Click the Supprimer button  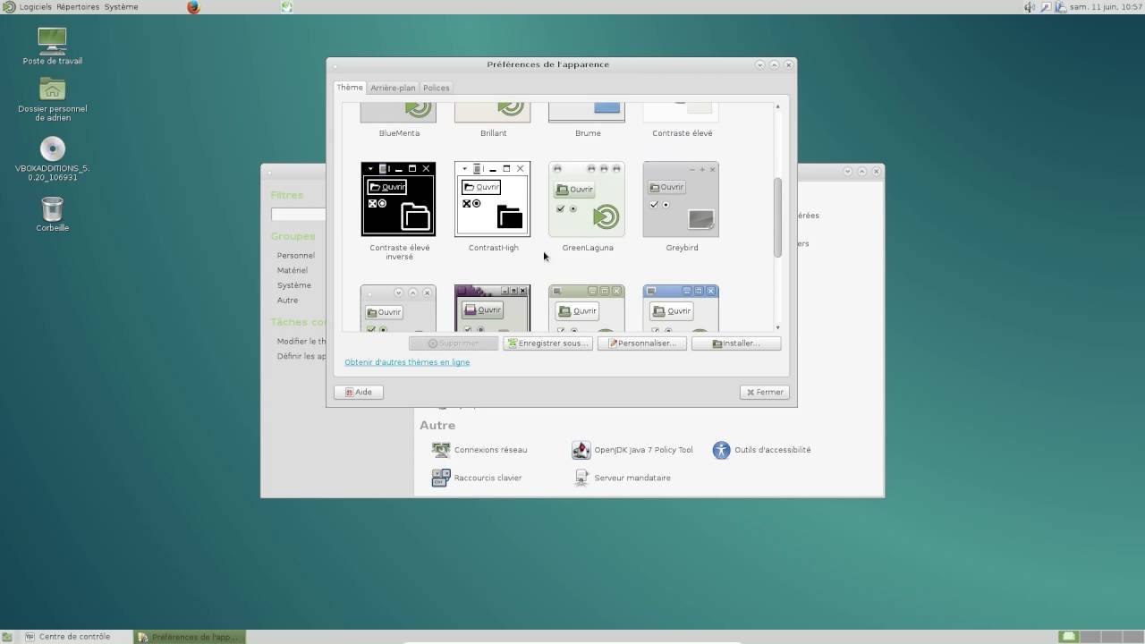click(x=454, y=343)
